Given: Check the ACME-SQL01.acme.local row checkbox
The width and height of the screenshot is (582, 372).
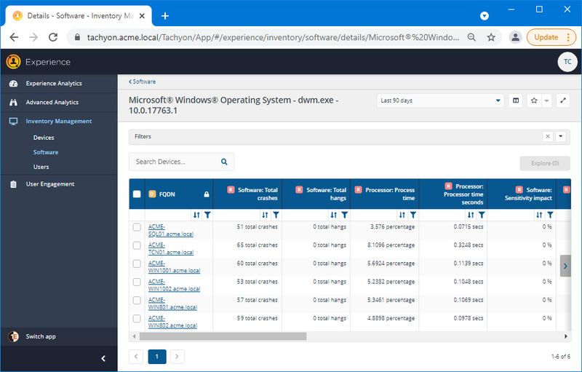Looking at the screenshot, I should tap(137, 227).
